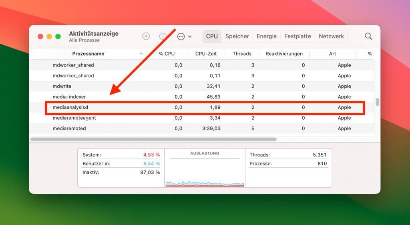Expand the chevron next to ellipsis button
410x225 pixels.
(190, 36)
